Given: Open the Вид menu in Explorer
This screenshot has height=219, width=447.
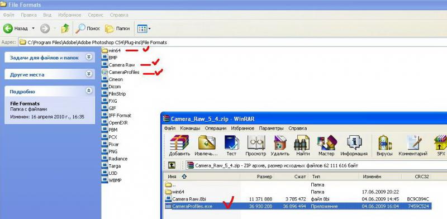Looking at the screenshot, I should [x=47, y=15].
